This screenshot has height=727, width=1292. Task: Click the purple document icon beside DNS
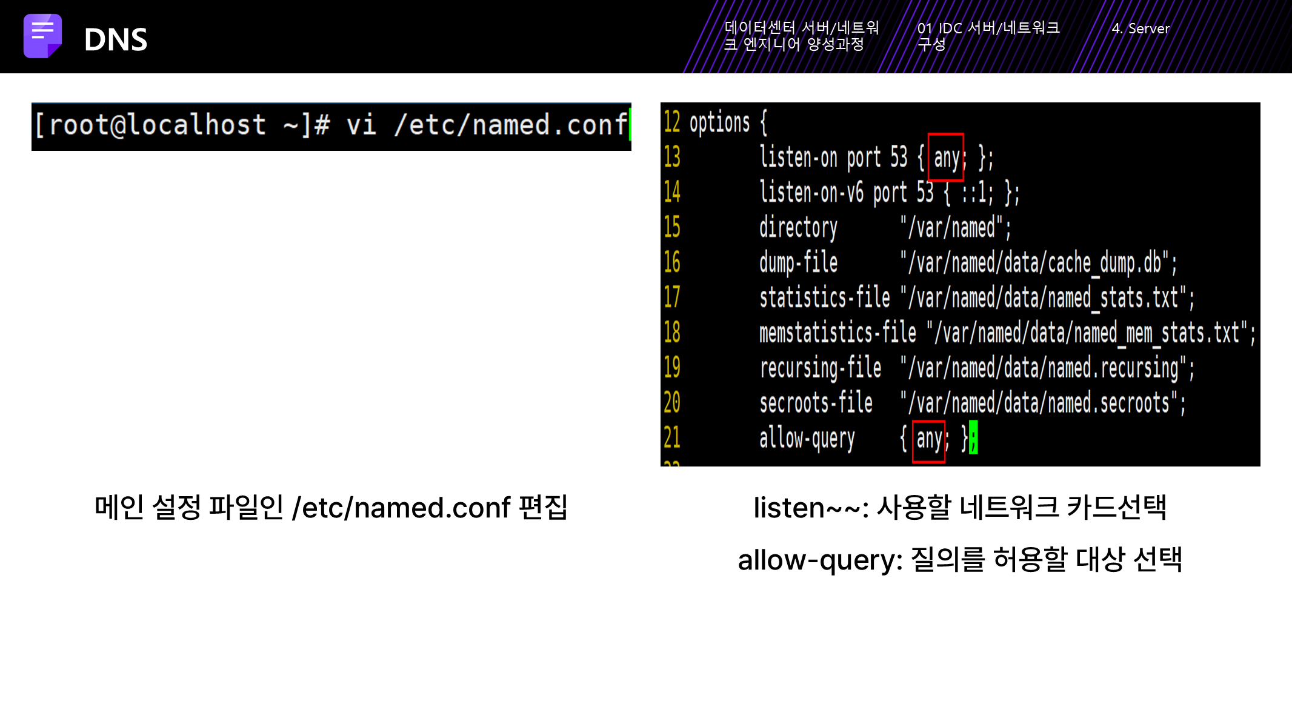pyautogui.click(x=42, y=36)
